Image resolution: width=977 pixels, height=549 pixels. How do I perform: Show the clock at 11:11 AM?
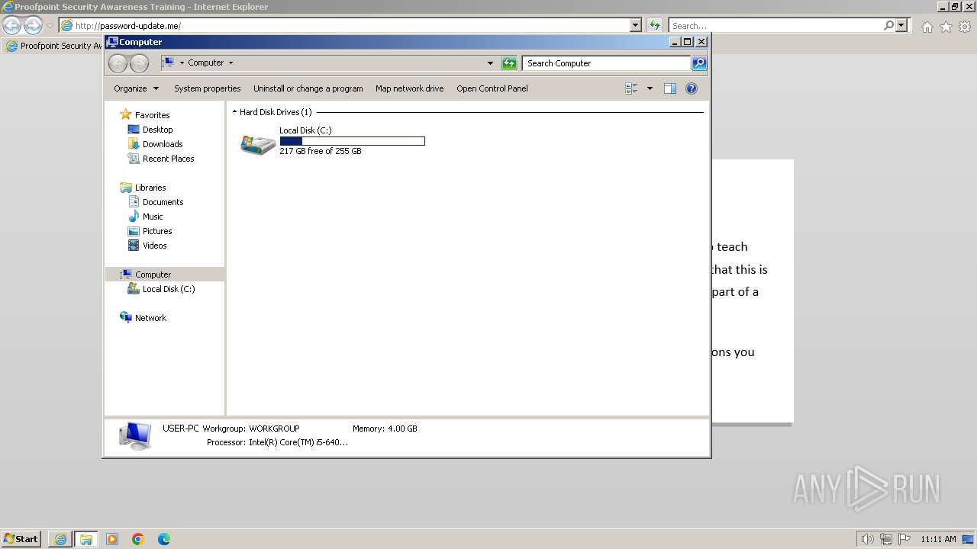938,539
